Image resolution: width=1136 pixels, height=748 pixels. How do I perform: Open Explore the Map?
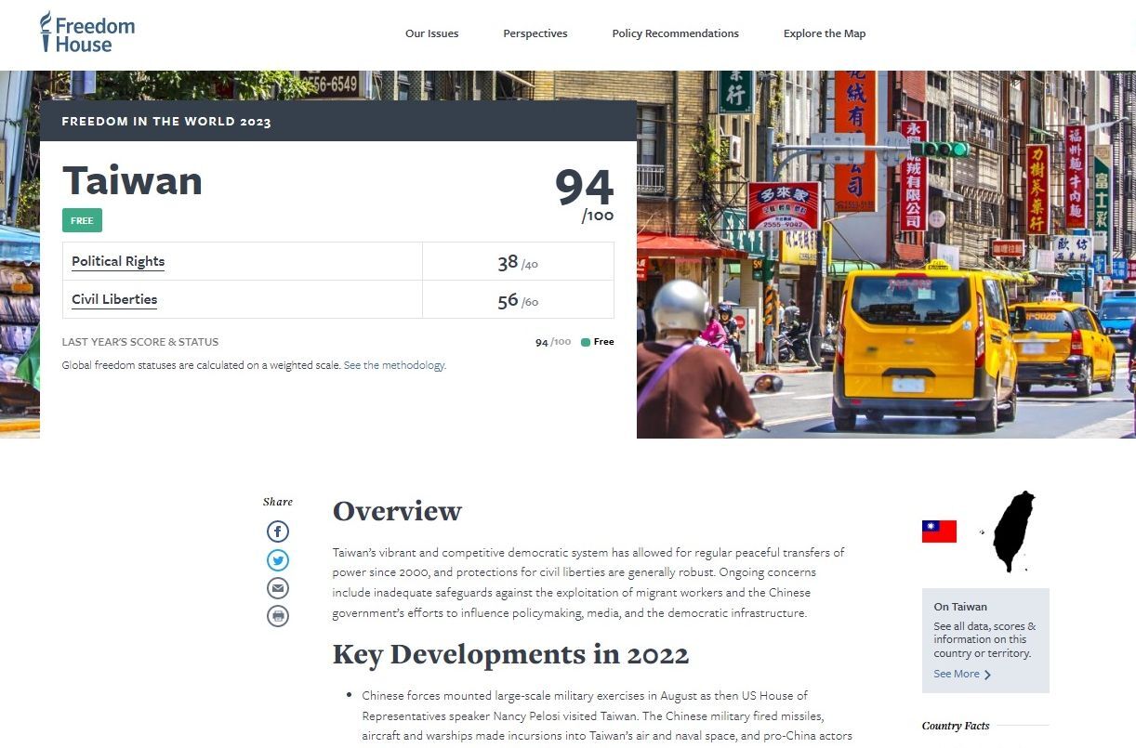(824, 33)
